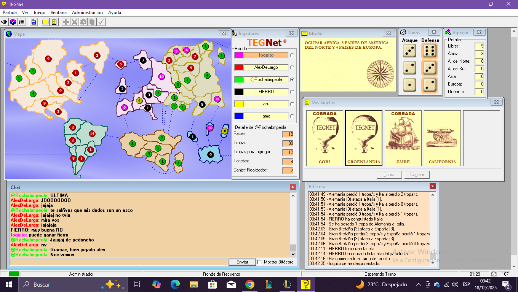Click the floppy disk save icon
Screen dimensions: 518x292
coord(34,22)
